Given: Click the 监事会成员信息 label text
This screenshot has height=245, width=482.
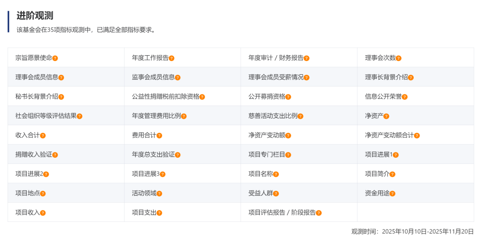Looking at the screenshot, I should pos(154,77).
